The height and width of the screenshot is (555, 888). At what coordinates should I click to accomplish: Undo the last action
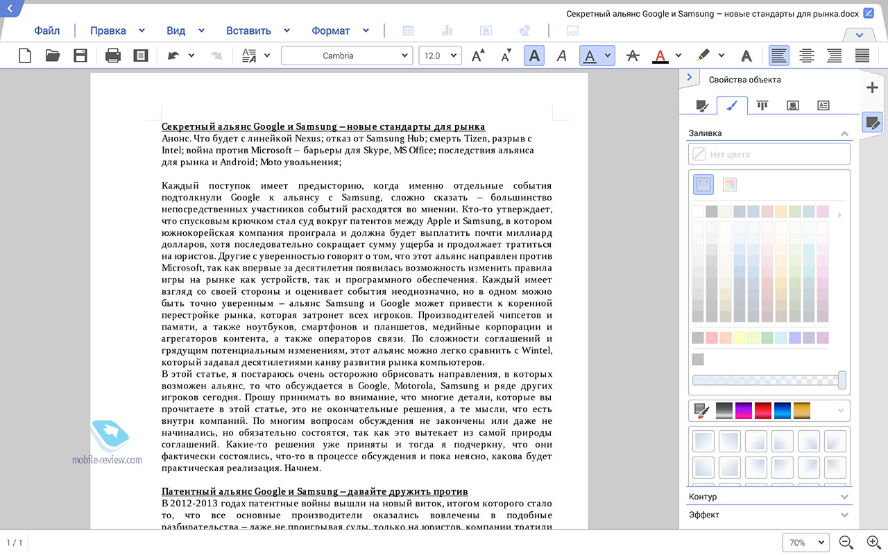point(173,55)
